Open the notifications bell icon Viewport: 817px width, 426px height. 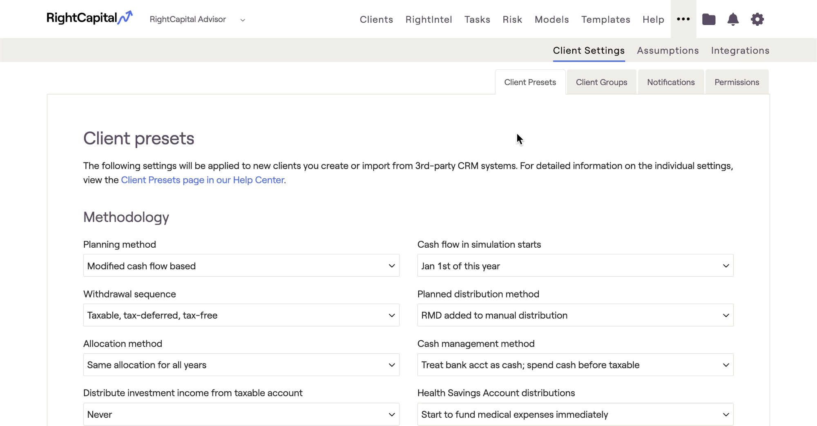coord(733,19)
